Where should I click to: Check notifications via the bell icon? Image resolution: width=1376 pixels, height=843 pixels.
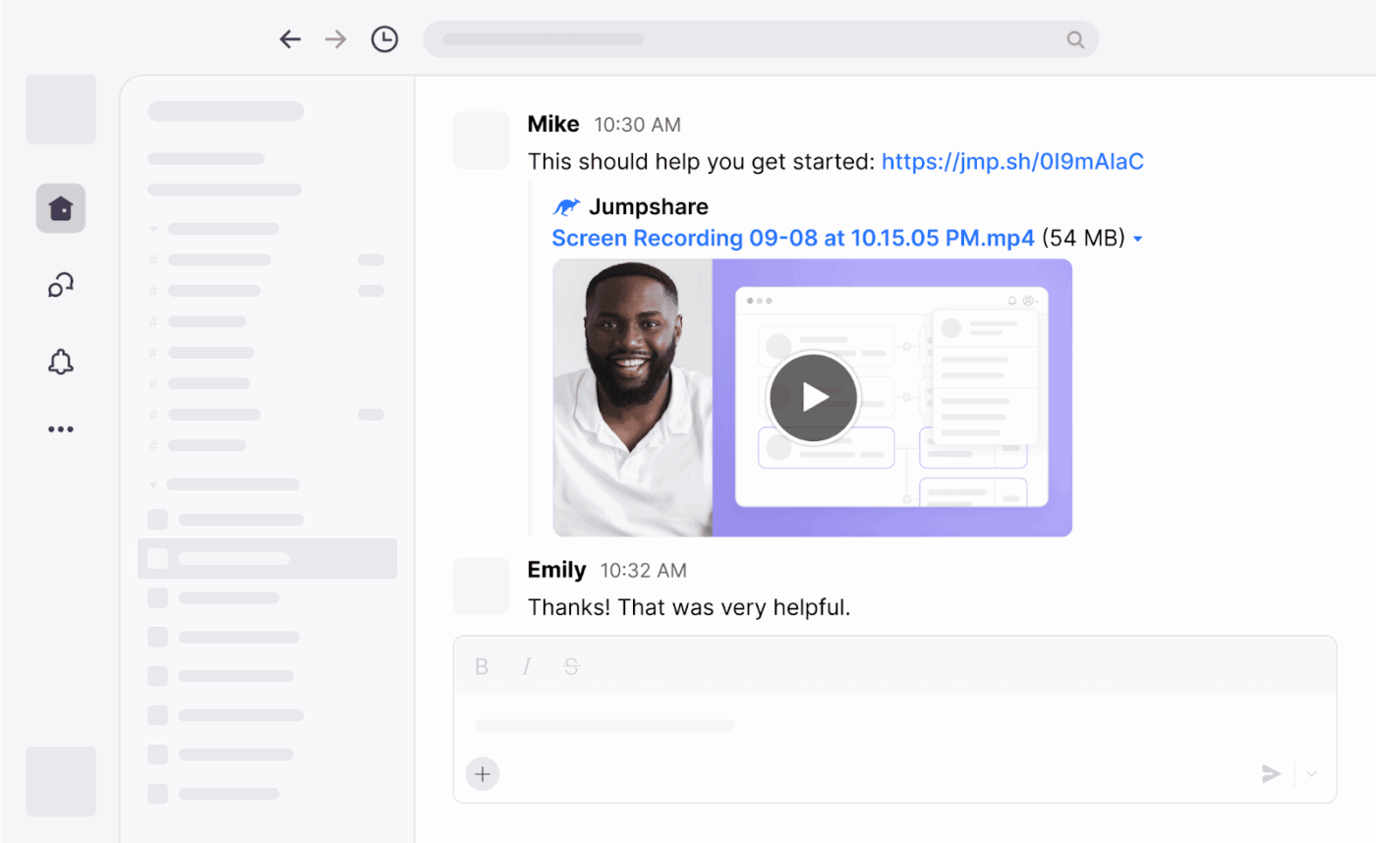click(60, 362)
